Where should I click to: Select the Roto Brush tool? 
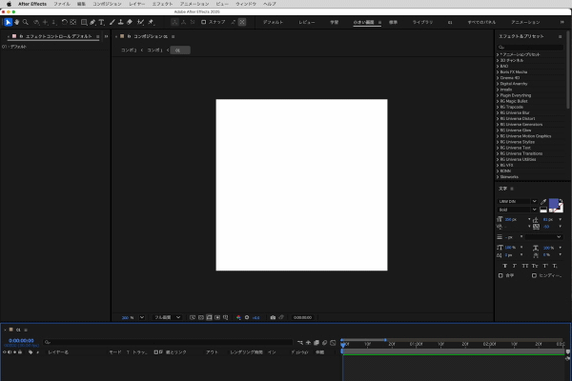(140, 22)
